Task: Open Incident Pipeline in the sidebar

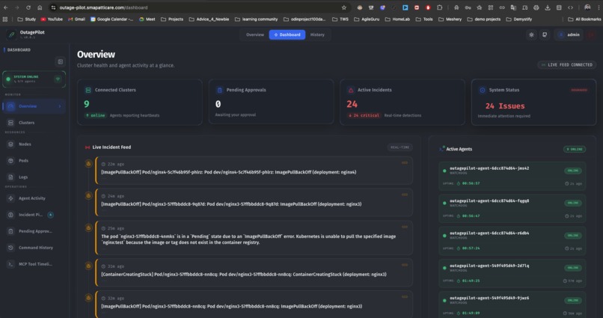Action: point(34,215)
